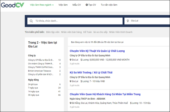Select popular search Nhân Viên Kinh Doanh
Viewport: 170px width, 112px height.
pos(121,32)
